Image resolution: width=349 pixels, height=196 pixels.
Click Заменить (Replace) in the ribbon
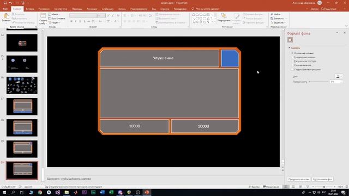pyautogui.click(x=277, y=19)
